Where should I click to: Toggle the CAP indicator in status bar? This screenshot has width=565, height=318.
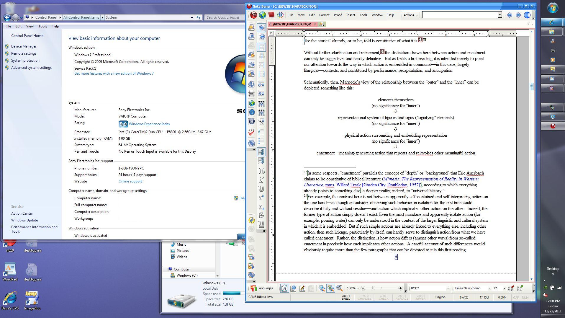(x=516, y=298)
